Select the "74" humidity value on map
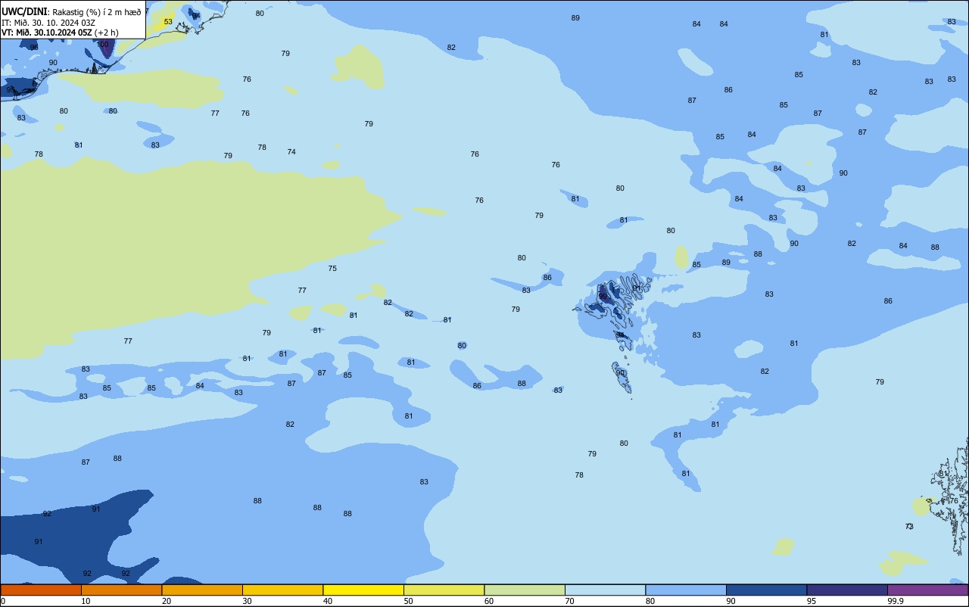Viewport: 969px width, 607px height. click(x=291, y=152)
